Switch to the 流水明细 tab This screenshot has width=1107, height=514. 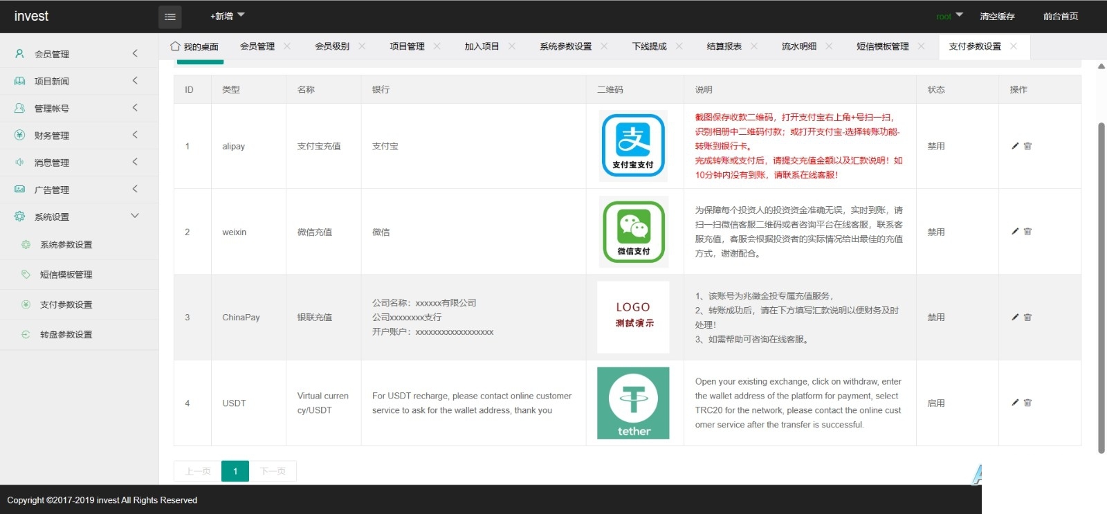(x=799, y=46)
